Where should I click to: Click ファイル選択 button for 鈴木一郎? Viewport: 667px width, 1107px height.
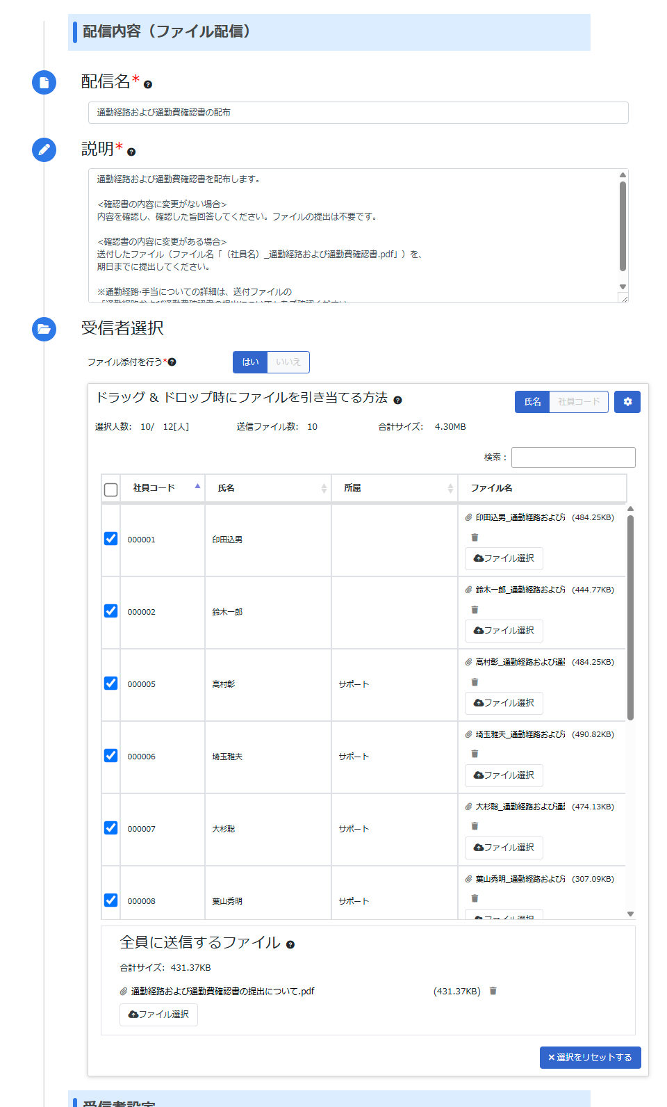point(504,631)
